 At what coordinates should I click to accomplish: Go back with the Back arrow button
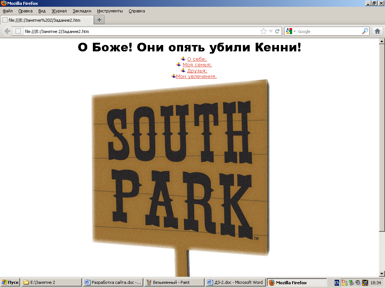[8, 31]
